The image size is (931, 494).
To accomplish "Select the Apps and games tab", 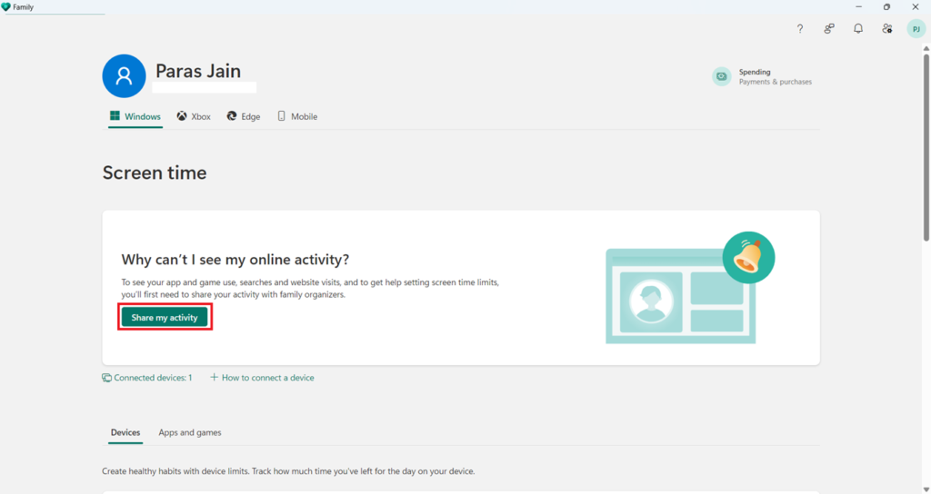I will pos(190,432).
